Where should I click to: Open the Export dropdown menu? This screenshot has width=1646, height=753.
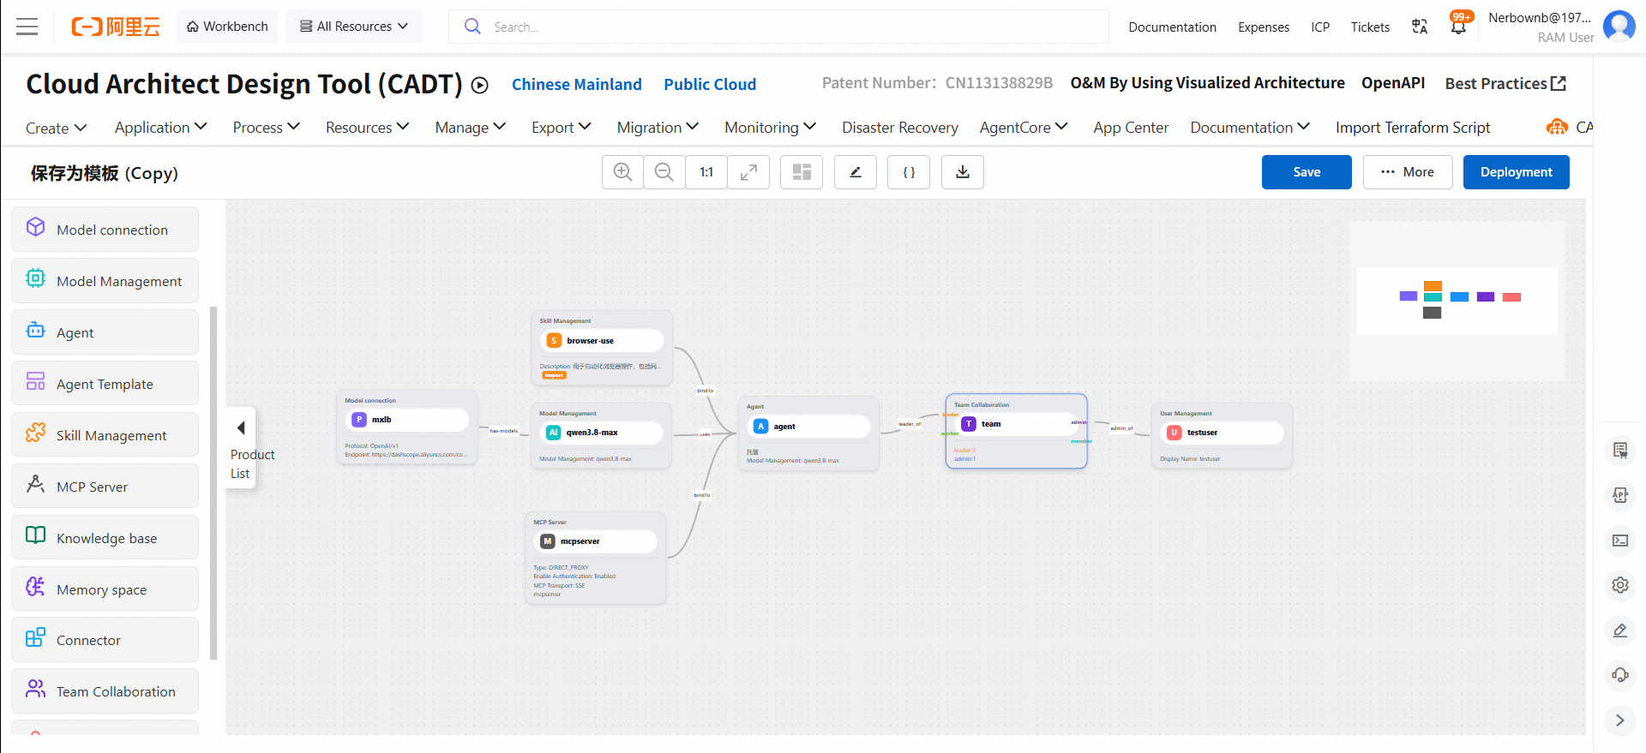(x=562, y=128)
